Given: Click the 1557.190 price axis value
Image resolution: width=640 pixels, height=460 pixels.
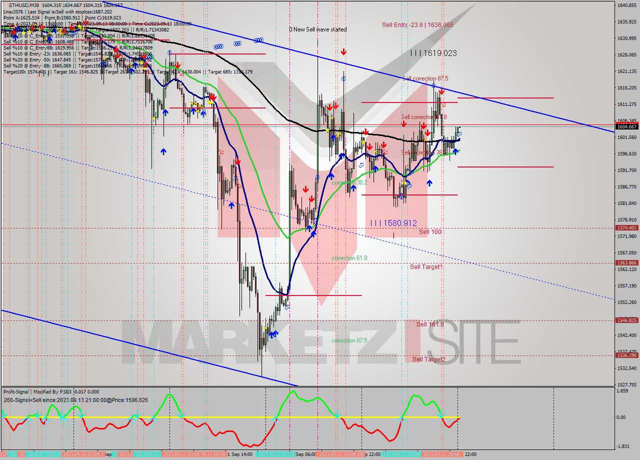Looking at the screenshot, I should click(x=626, y=285).
